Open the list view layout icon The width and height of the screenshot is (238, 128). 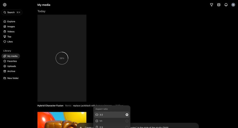coord(219,5)
